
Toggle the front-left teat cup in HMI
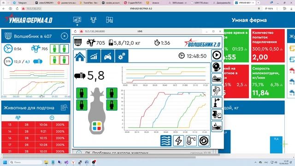[82, 93]
